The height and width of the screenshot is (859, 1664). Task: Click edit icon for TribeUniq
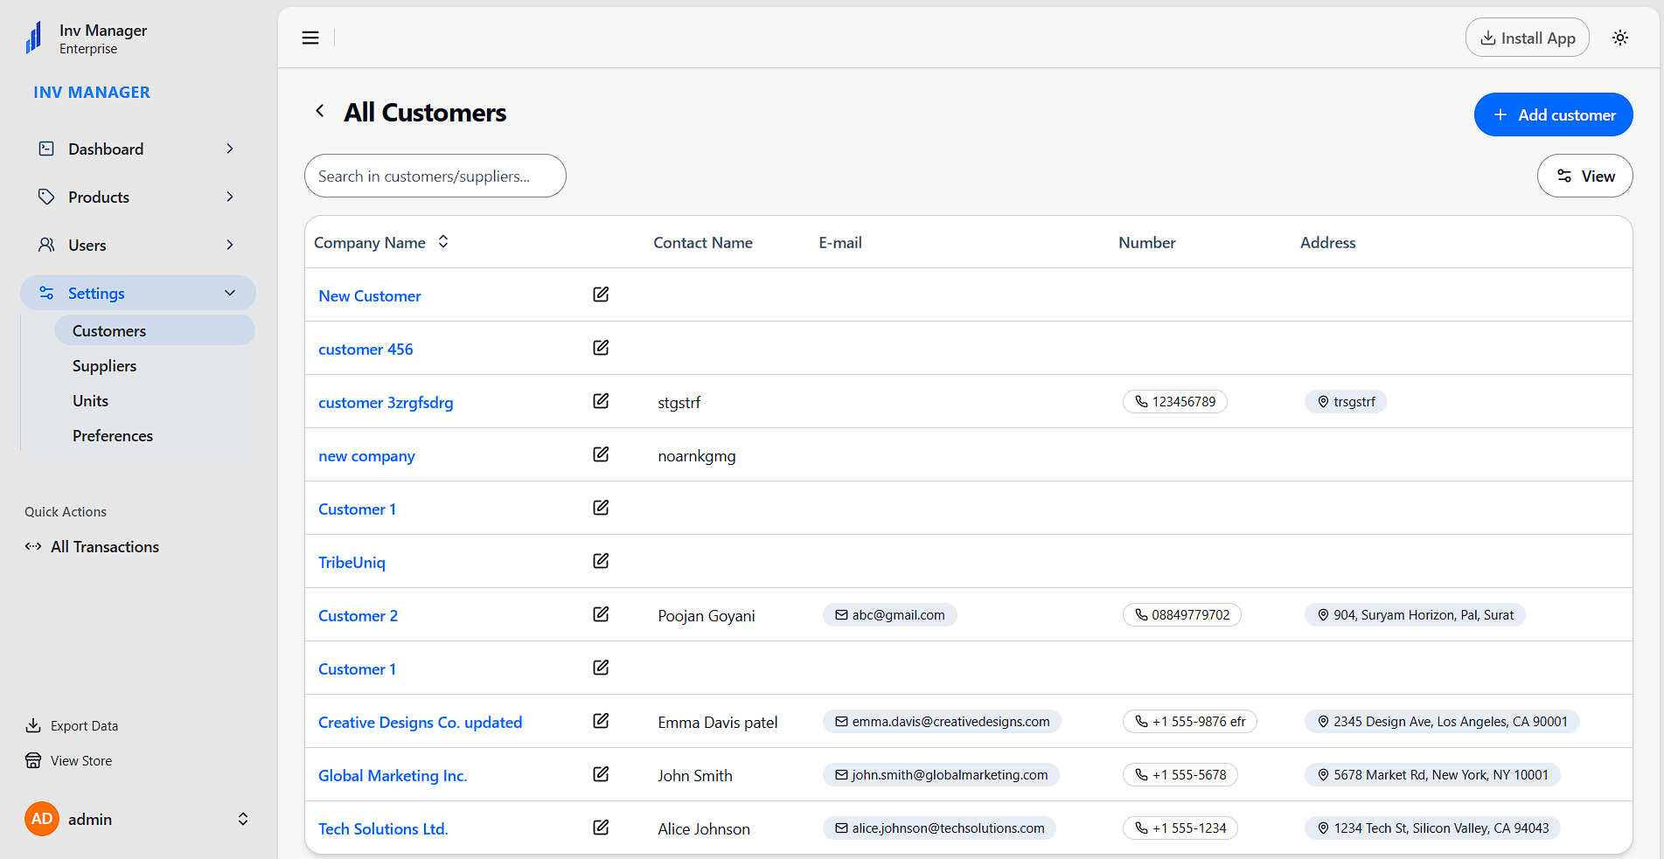[601, 561]
